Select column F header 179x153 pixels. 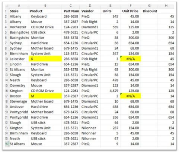point(131,6)
